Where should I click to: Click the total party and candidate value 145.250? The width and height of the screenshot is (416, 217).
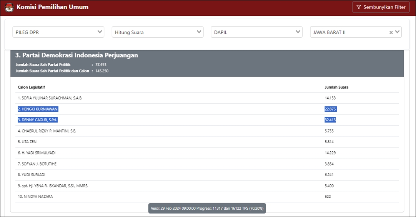click(102, 71)
